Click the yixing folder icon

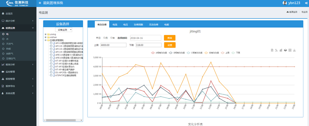point(48,34)
